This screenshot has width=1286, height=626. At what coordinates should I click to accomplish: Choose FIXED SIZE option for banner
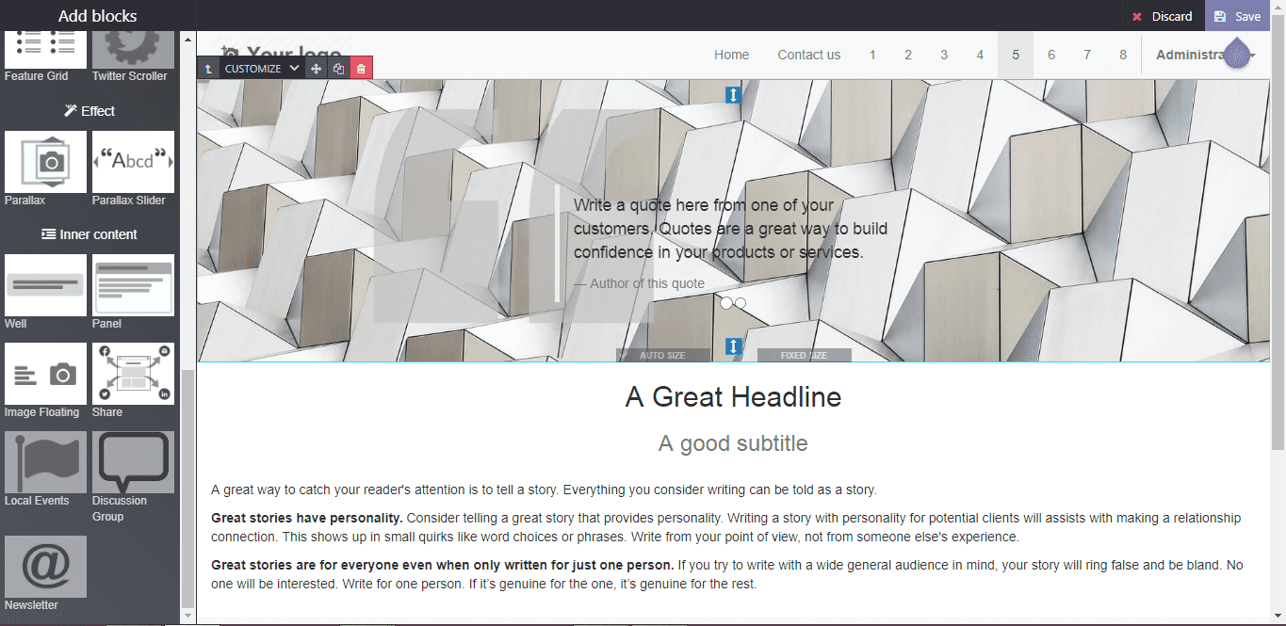[x=804, y=355]
